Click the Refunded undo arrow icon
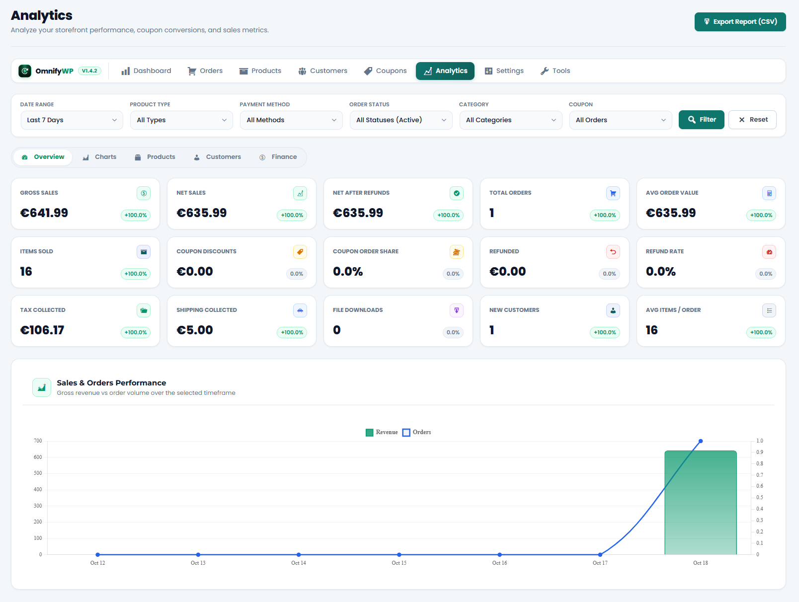 (613, 252)
